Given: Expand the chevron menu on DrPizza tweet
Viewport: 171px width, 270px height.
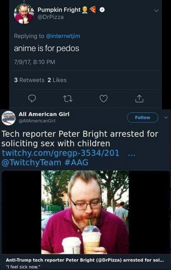Looking at the screenshot, I should (156, 11).
